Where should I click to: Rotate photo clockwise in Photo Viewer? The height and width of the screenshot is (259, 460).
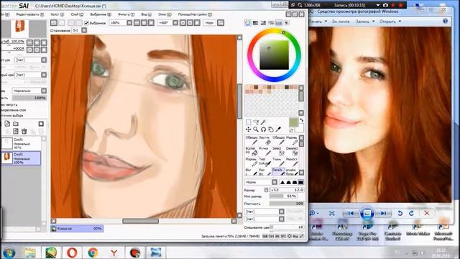tap(411, 213)
